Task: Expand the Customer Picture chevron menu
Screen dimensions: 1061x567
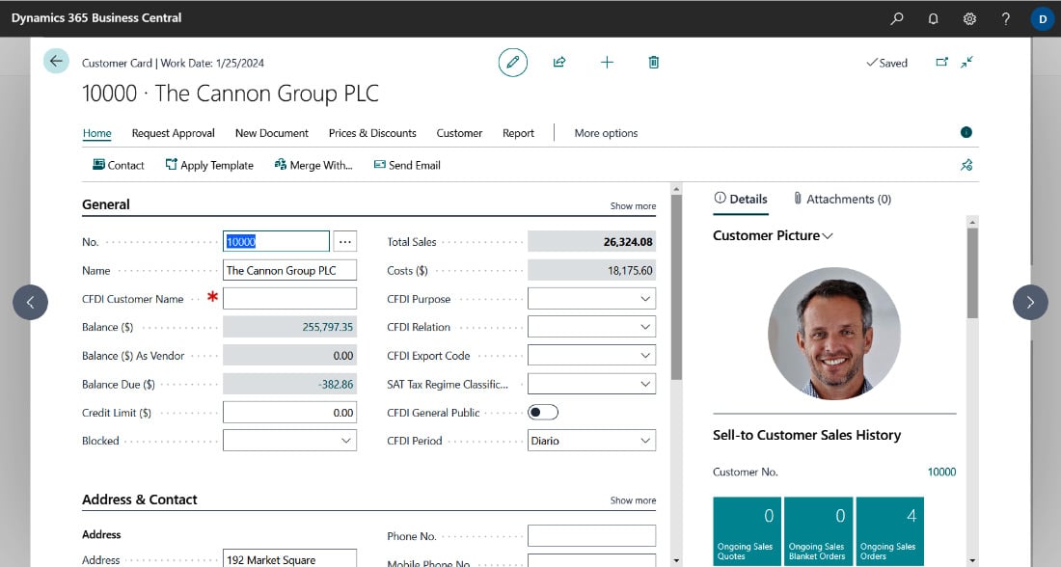Action: point(827,236)
